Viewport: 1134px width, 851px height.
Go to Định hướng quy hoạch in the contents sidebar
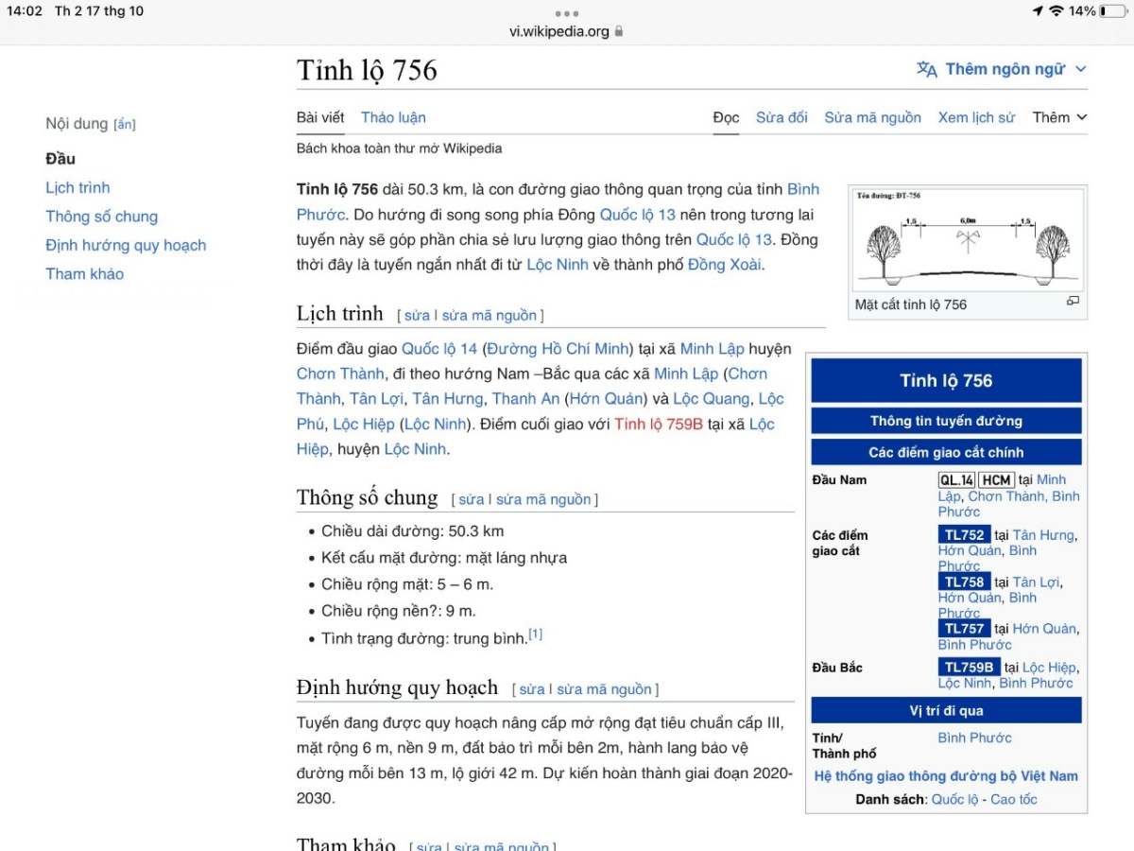coord(126,245)
